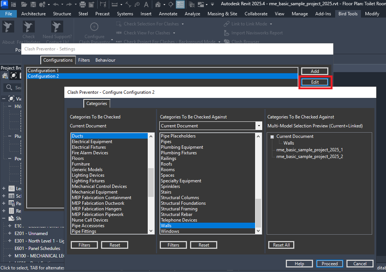Image resolution: width=386 pixels, height=272 pixels.
Task: Select Mechanical Equipment in the left list
Action: coord(95,192)
